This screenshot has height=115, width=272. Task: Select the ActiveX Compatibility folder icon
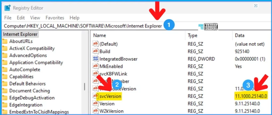click(5, 49)
